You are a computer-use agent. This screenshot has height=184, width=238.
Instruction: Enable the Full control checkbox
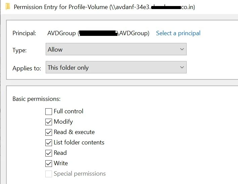click(49, 111)
